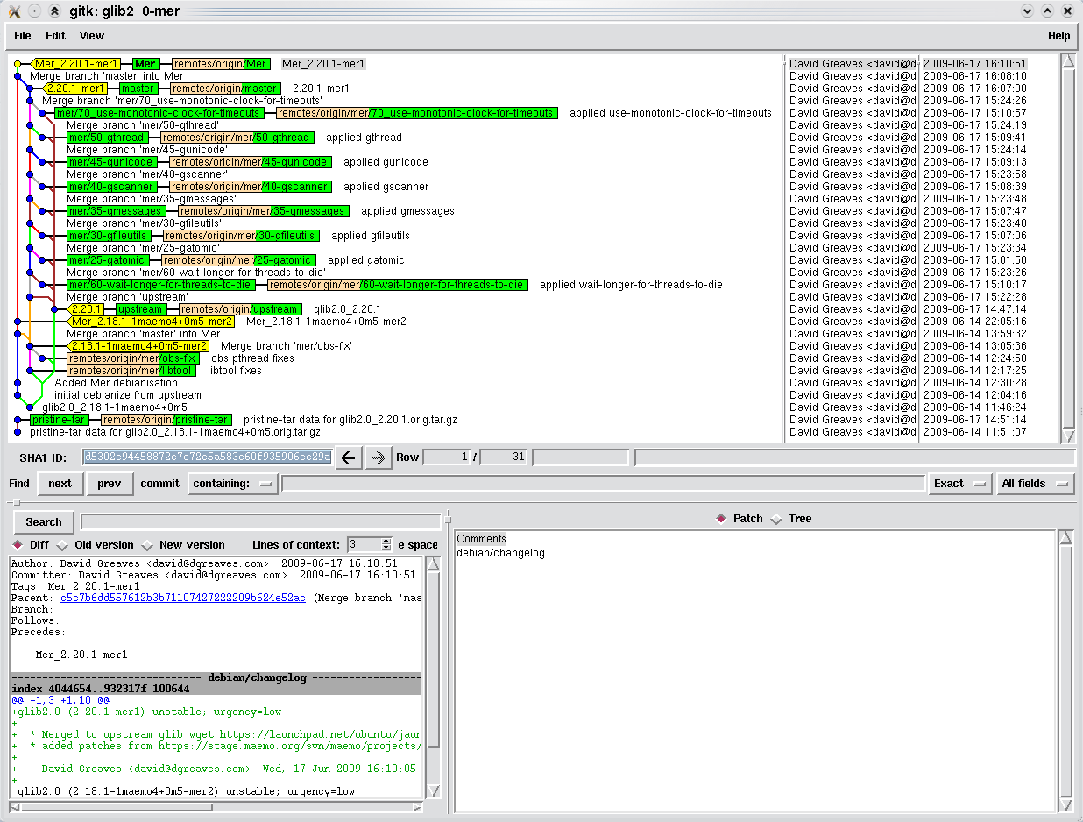Viewport: 1083px width, 822px height.
Task: Open the View menu
Action: 92,36
